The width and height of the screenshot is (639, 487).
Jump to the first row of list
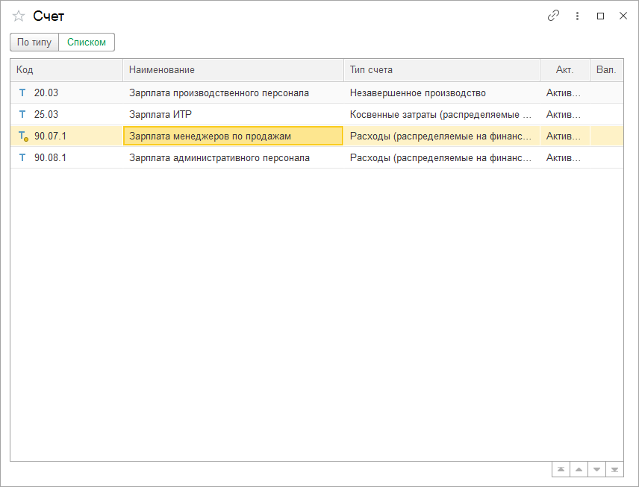pos(560,470)
